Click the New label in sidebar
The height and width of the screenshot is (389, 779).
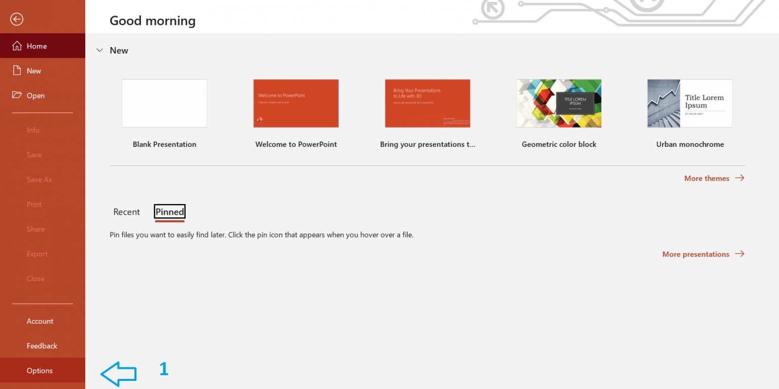(34, 71)
